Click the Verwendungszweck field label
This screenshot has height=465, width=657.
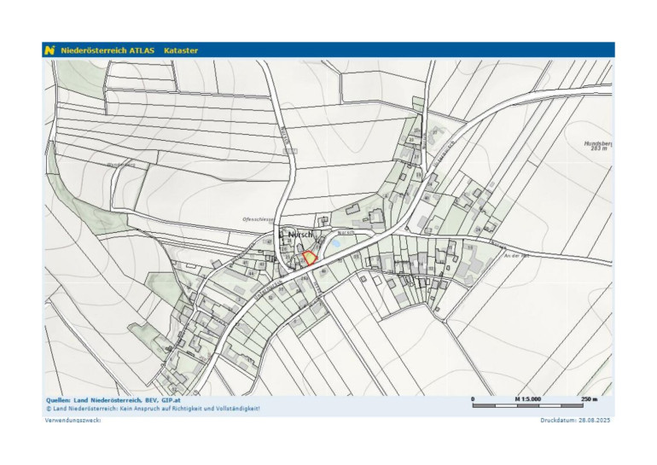click(x=73, y=421)
